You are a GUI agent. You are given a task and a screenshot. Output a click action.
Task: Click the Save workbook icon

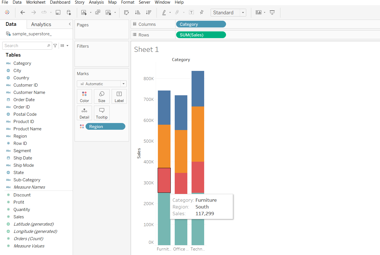pyautogui.click(x=58, y=12)
